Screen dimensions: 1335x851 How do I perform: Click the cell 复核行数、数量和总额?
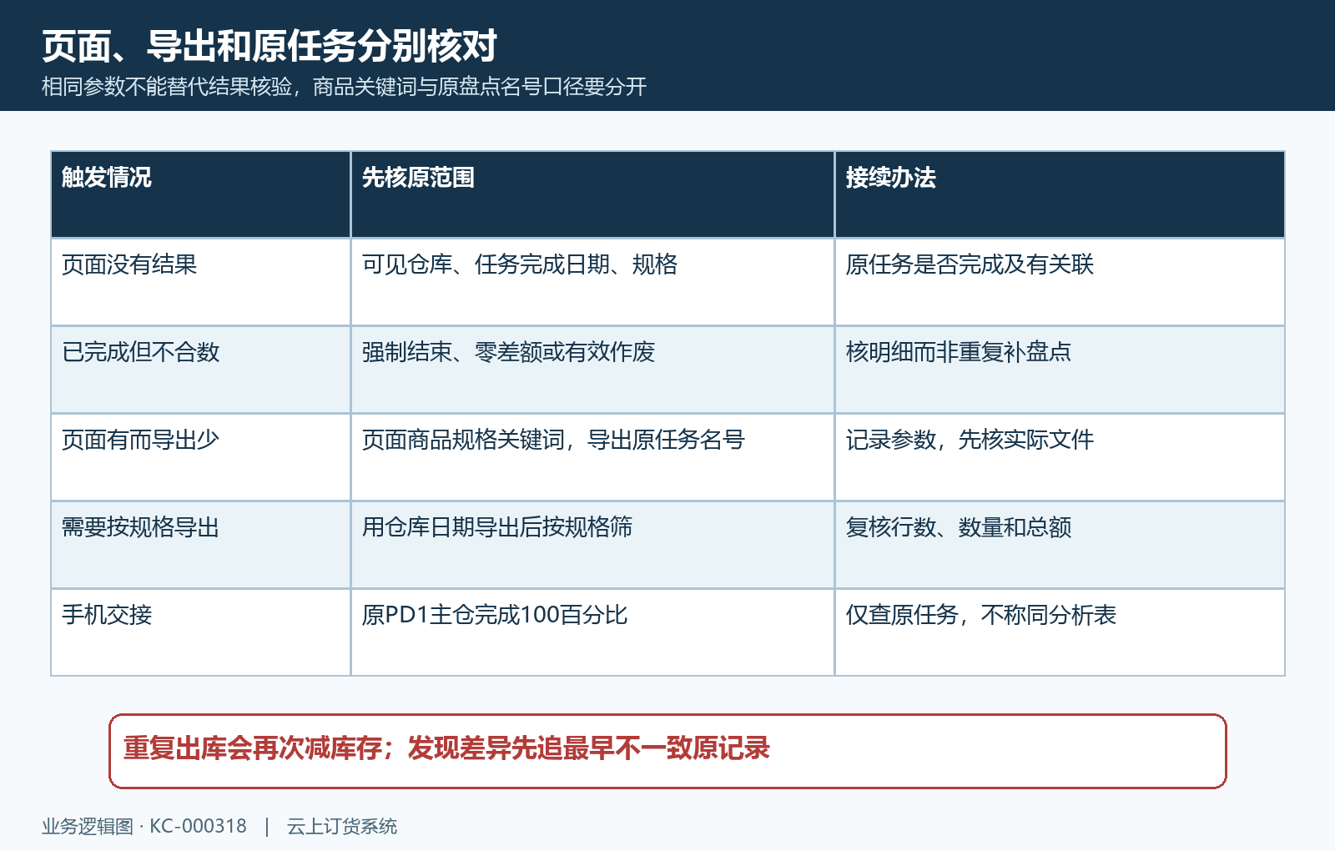(x=1060, y=545)
